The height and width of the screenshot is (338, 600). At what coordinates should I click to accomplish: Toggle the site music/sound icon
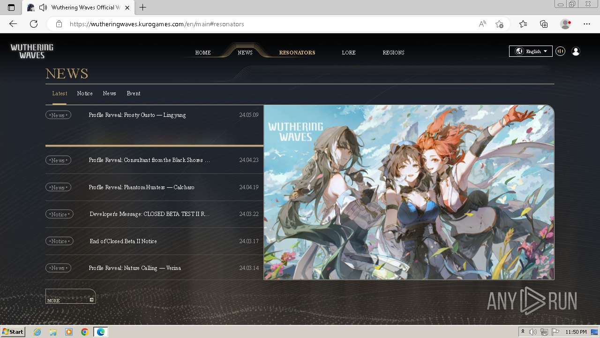(x=560, y=51)
